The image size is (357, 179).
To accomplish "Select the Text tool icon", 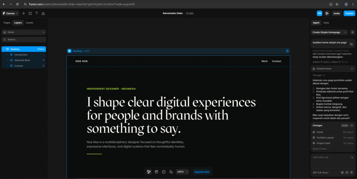I will click(37, 13).
